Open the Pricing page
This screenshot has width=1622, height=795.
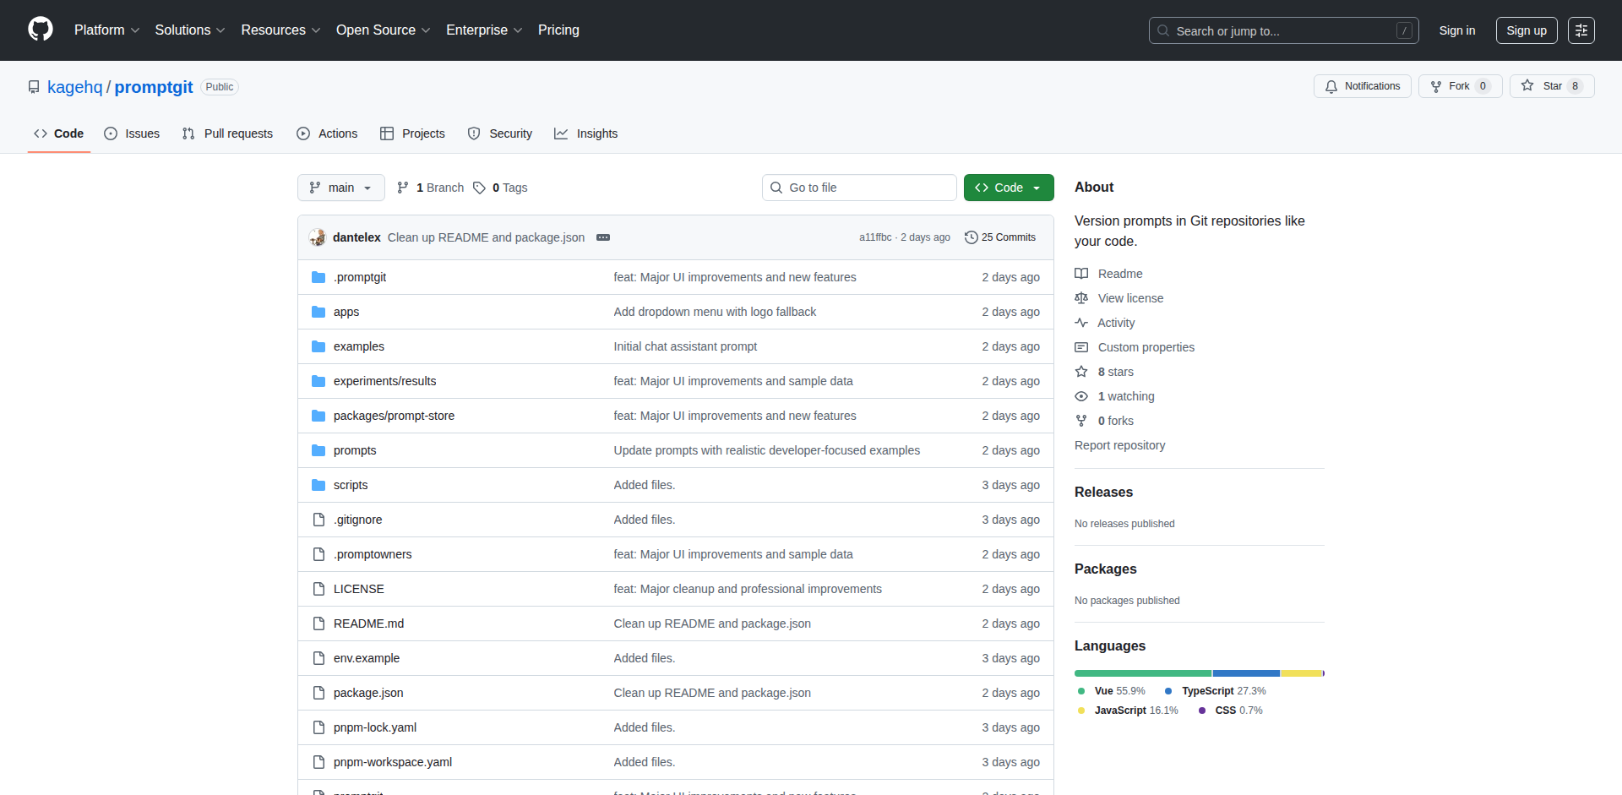(558, 30)
